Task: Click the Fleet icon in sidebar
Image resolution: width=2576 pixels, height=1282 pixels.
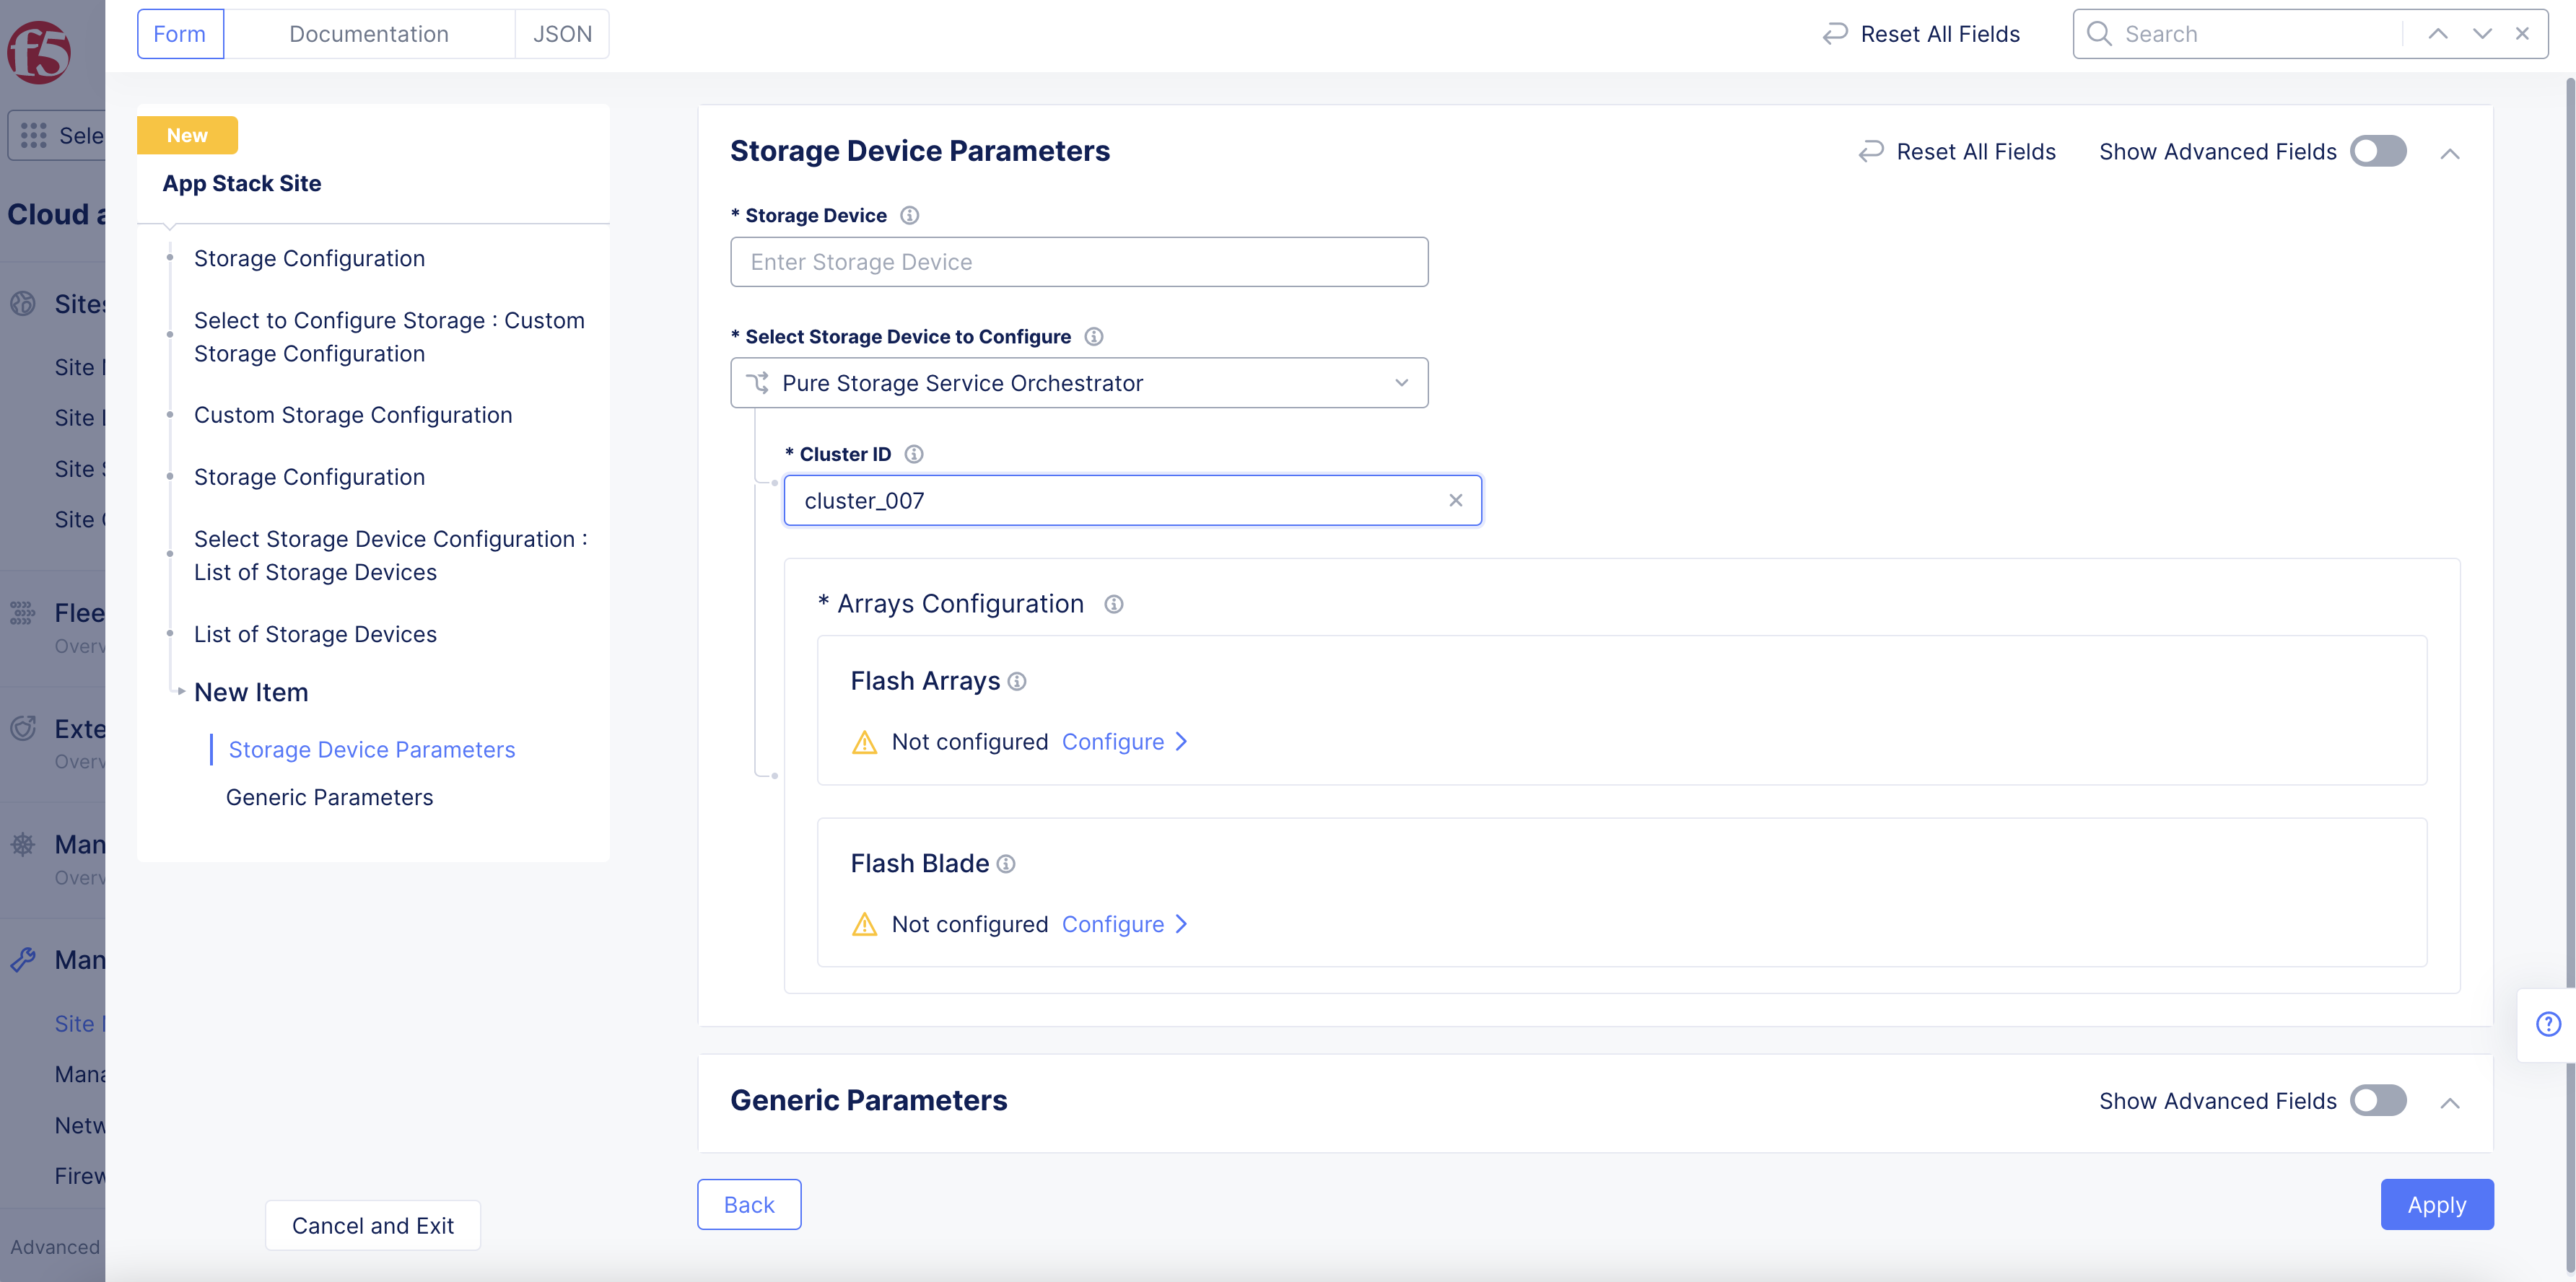Action: point(23,613)
